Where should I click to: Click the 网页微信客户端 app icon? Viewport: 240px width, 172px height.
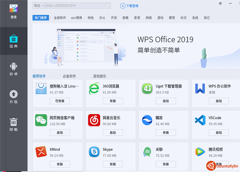[41, 120]
